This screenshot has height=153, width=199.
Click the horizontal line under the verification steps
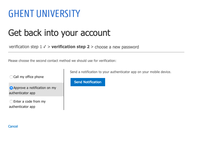(x=96, y=52)
